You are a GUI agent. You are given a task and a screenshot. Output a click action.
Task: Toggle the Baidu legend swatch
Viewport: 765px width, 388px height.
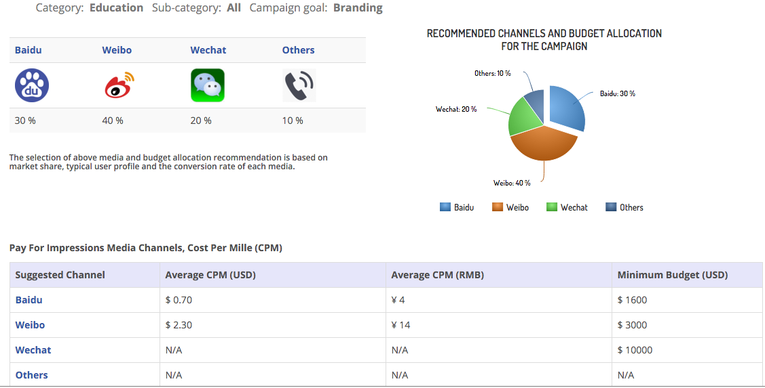445,207
